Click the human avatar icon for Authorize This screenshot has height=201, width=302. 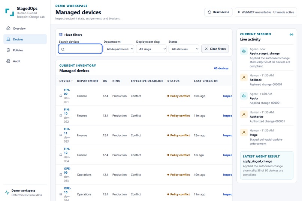point(244,115)
